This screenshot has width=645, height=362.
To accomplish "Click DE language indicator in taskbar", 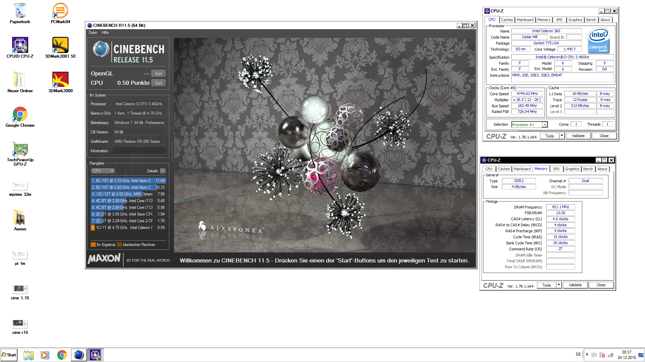I will click(578, 354).
